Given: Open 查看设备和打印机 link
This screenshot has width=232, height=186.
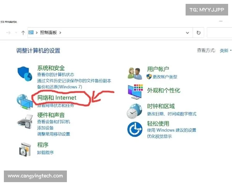Looking at the screenshot, I should pos(53,122).
